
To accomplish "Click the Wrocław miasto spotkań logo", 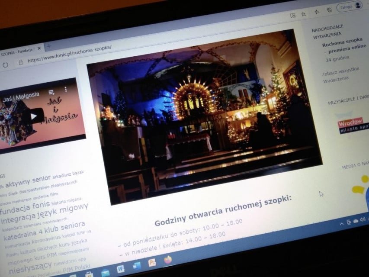I will tap(353, 126).
